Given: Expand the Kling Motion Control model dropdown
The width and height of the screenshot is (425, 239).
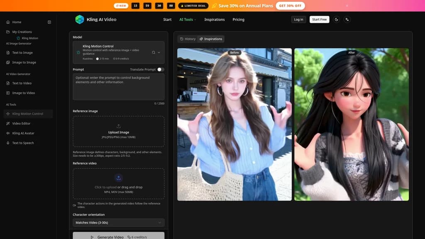Looking at the screenshot, I should (159, 53).
